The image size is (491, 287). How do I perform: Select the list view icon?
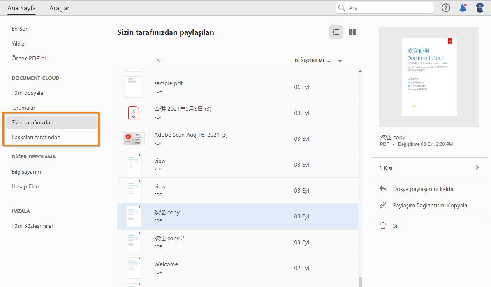pos(336,32)
